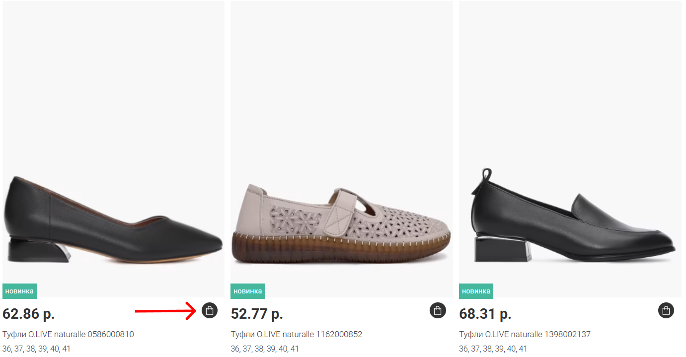This screenshot has width=686, height=357.
Task: Click the 62.86 р. price
Action: [x=28, y=314]
